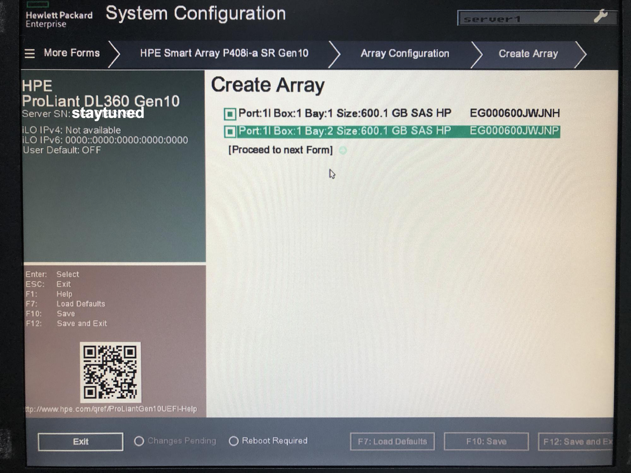Click the Reboot Required radio indicator
This screenshot has width=631, height=473.
tap(233, 441)
